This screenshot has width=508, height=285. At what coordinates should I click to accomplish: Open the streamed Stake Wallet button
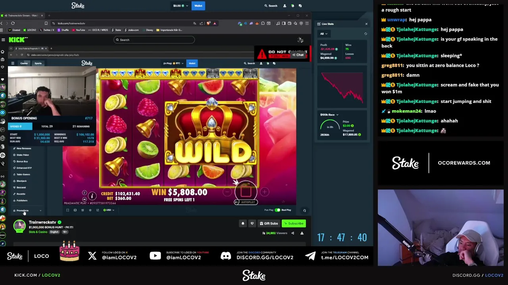[x=192, y=63]
